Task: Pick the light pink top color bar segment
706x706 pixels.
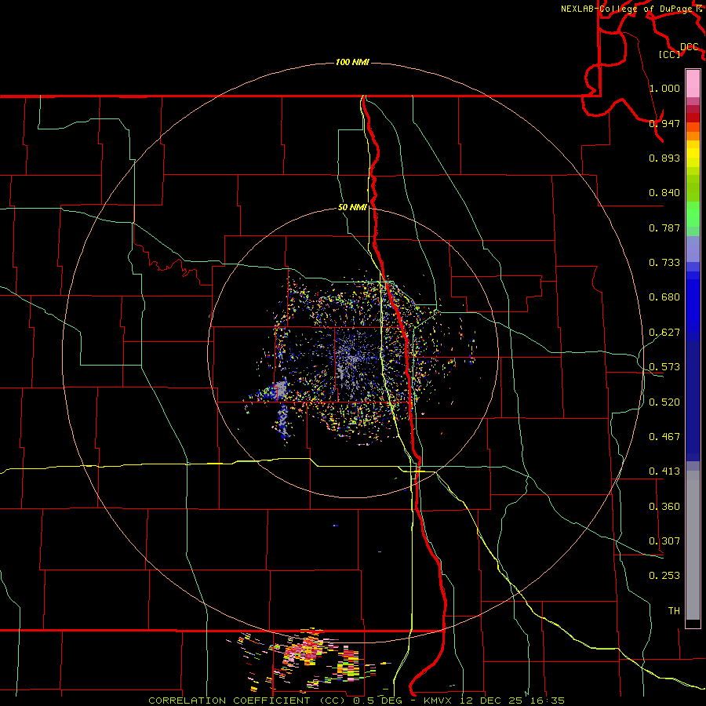Action: (x=693, y=84)
